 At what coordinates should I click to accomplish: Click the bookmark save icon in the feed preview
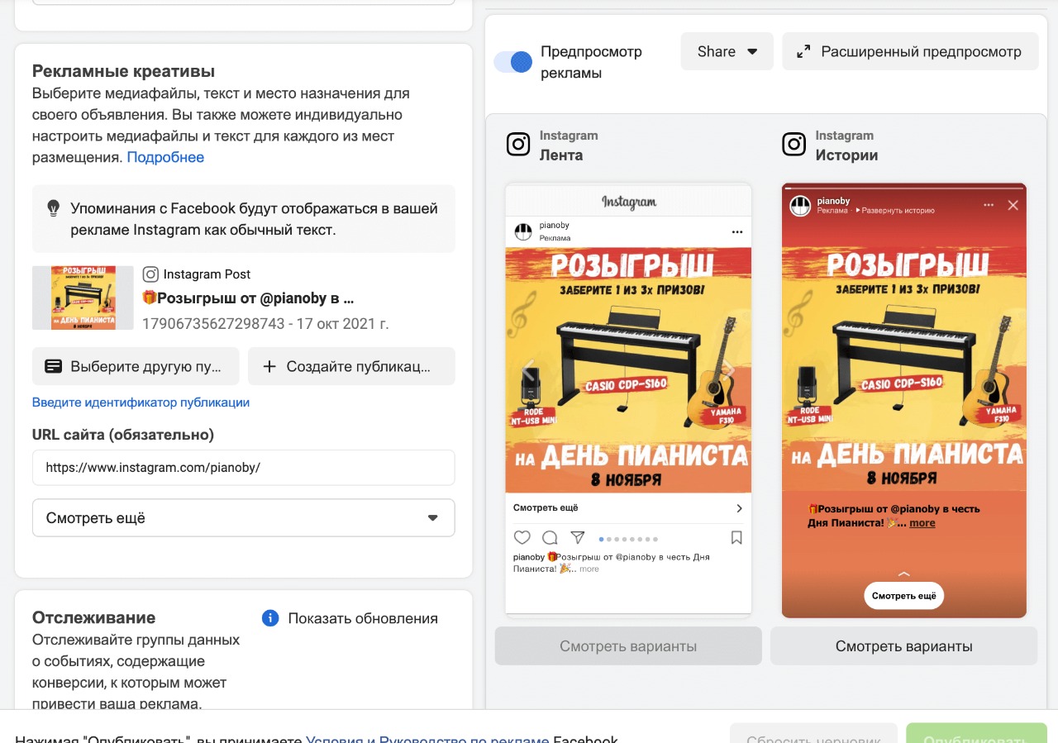tap(736, 537)
